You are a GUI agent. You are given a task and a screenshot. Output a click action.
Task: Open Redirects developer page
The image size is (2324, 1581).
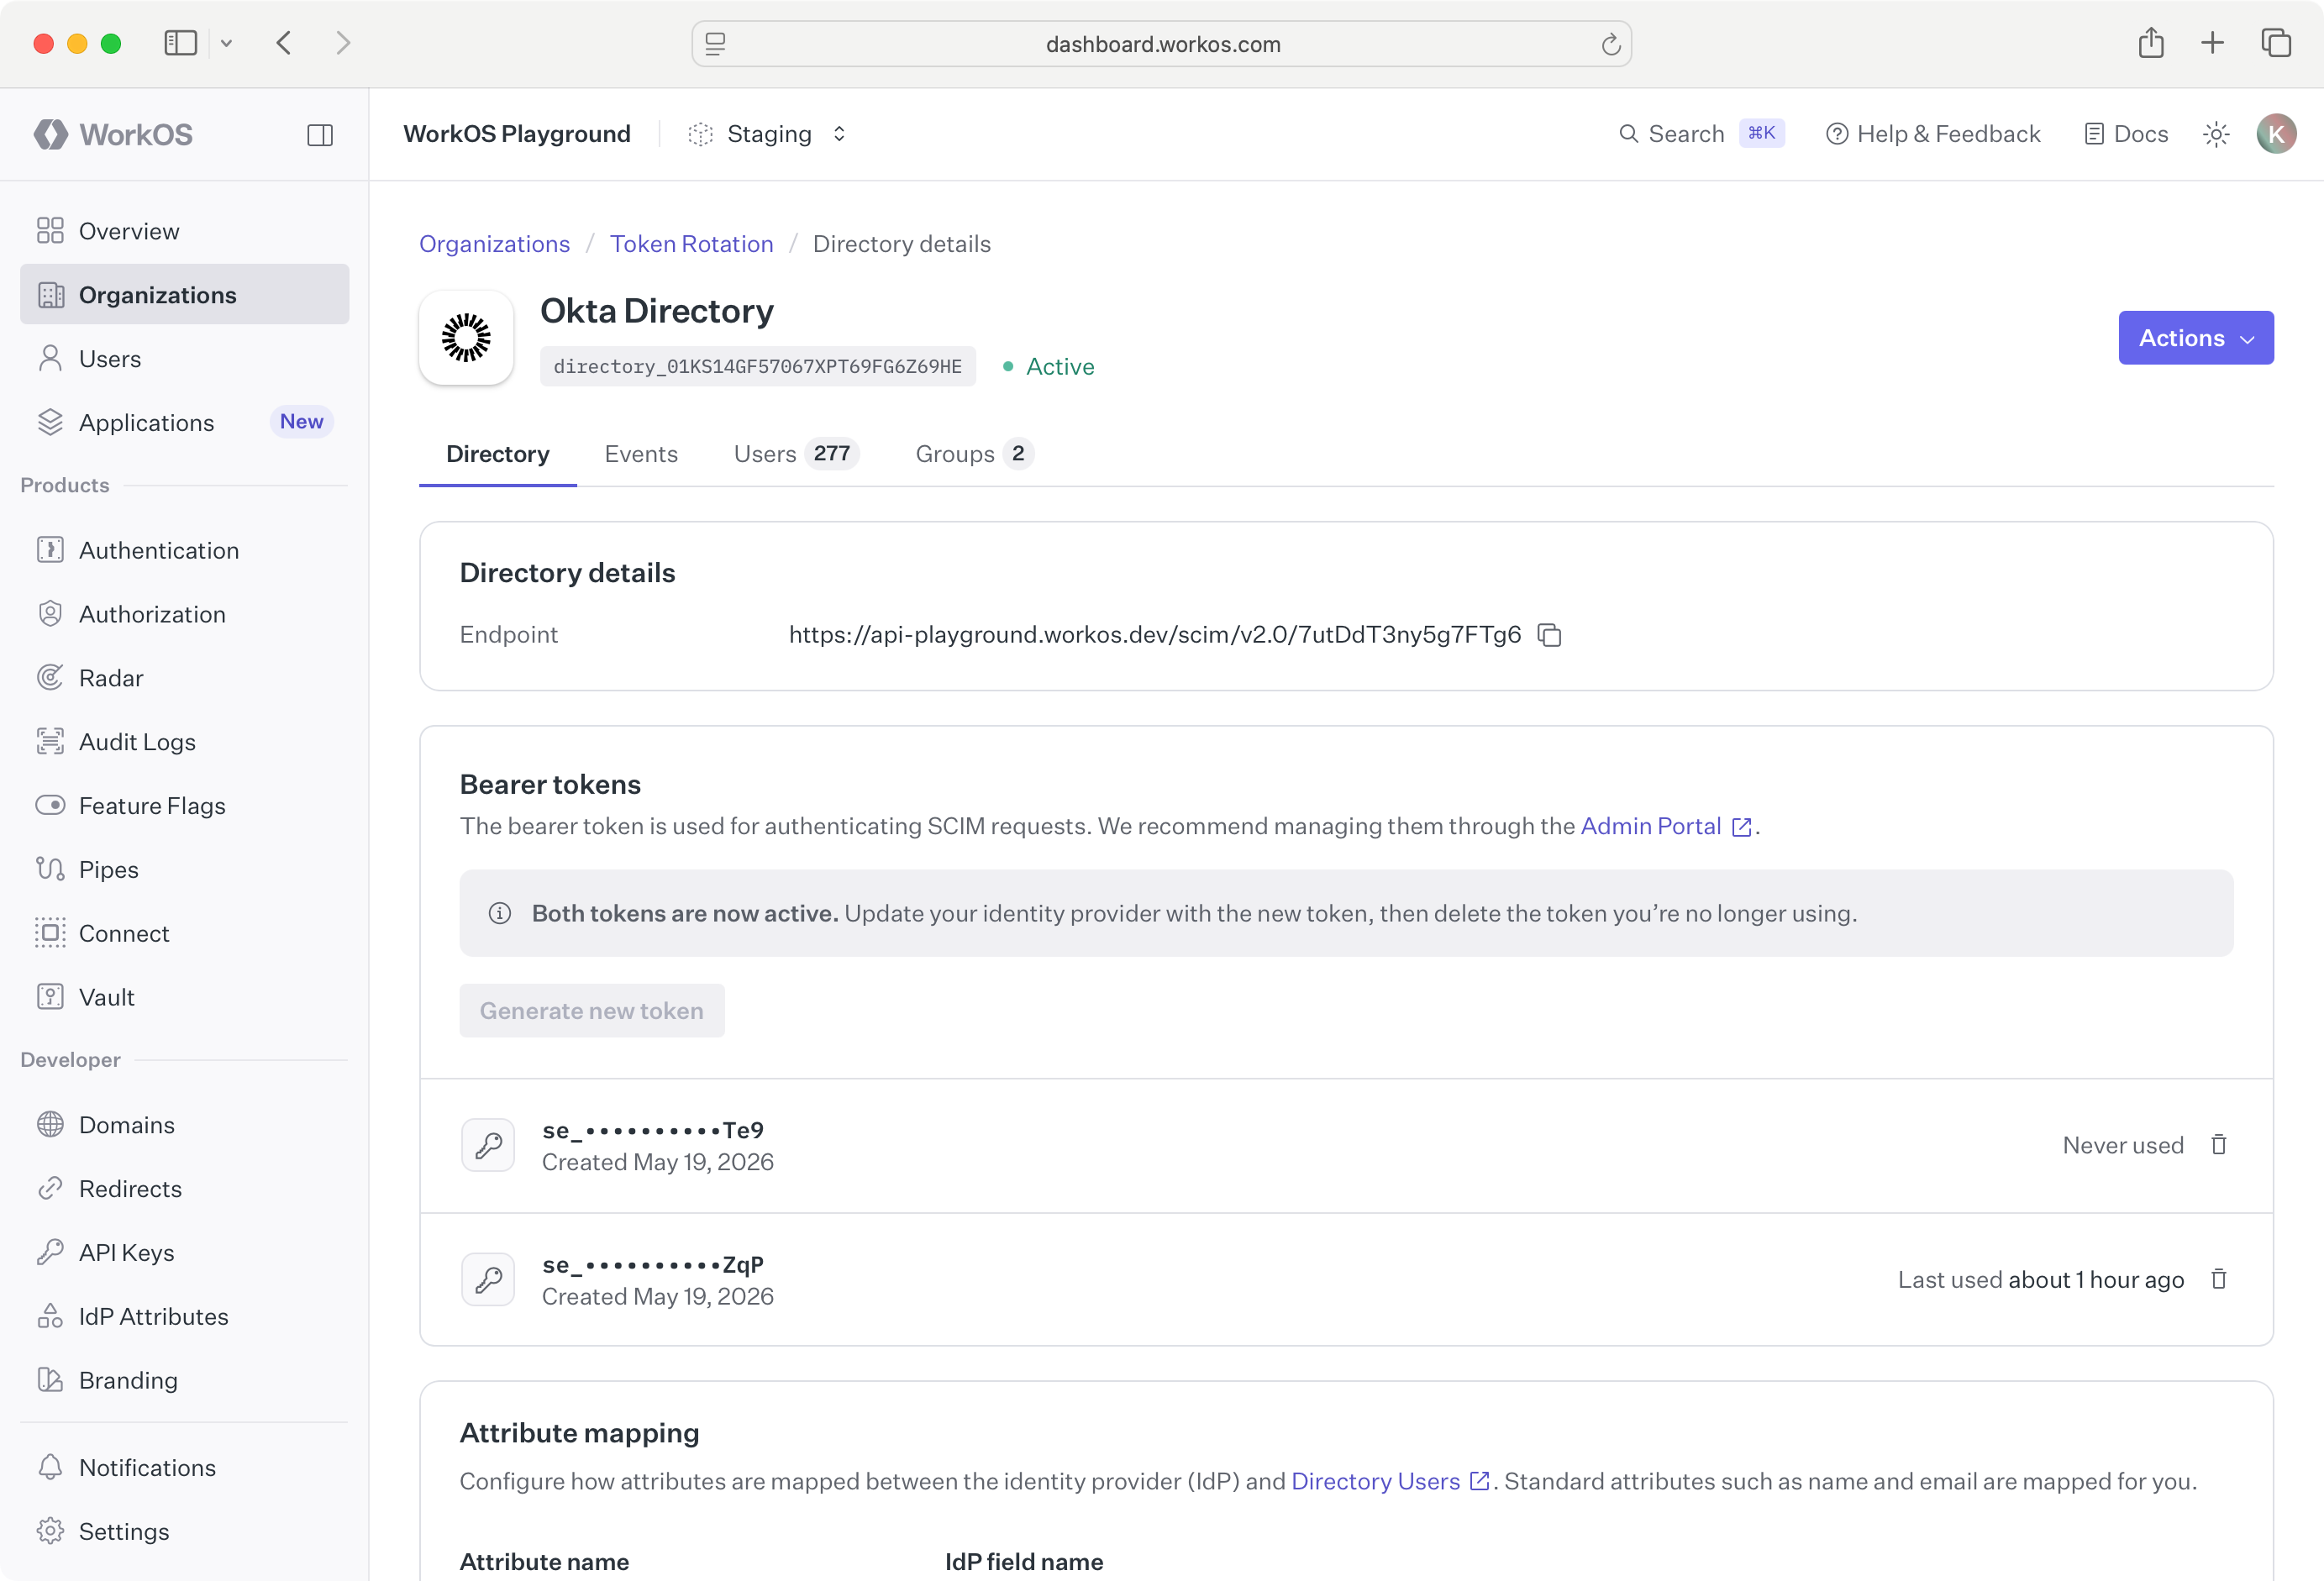(x=184, y=1189)
